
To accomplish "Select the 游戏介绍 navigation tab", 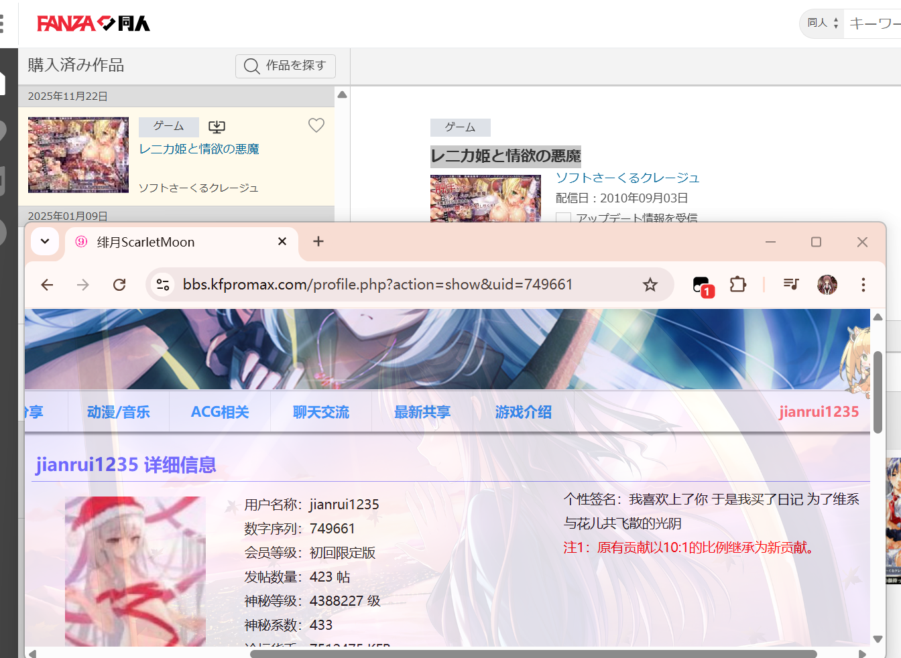I will point(523,412).
